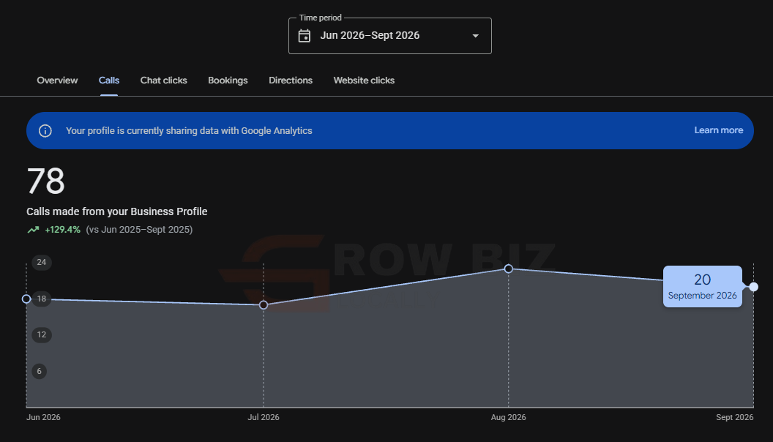Click the dropdown arrow beside Jun 2026–Sept 2026
The width and height of the screenshot is (773, 442).
475,36
